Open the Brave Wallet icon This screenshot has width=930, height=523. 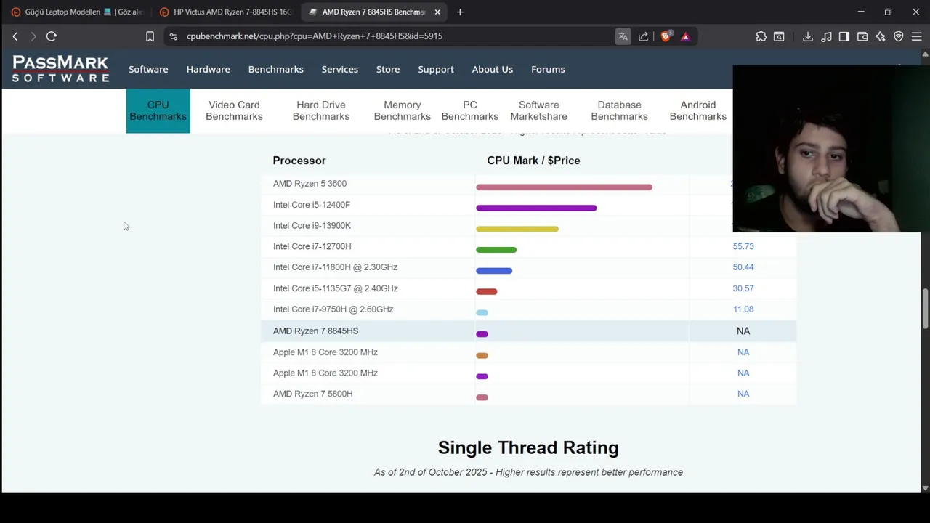[x=862, y=36]
